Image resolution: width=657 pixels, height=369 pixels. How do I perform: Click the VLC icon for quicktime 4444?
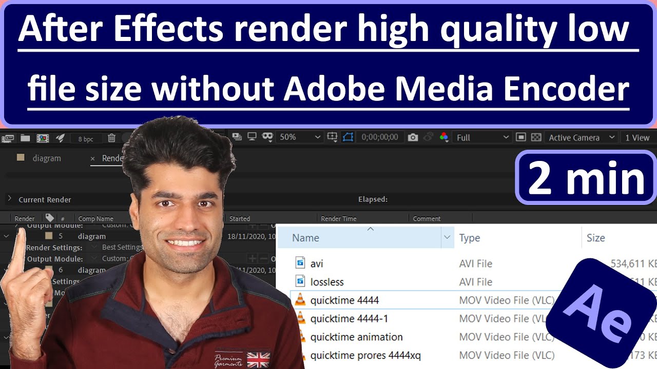(x=300, y=300)
